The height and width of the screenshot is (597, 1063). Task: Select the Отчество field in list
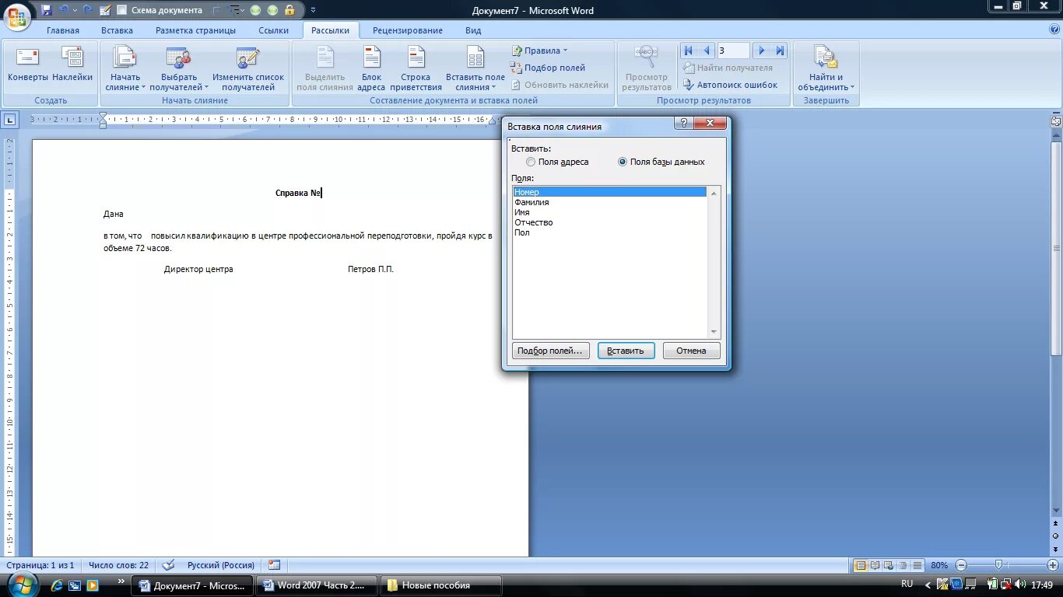(x=609, y=222)
